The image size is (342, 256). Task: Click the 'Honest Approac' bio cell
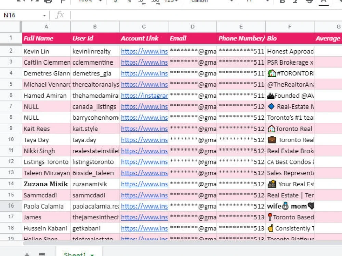pos(290,52)
